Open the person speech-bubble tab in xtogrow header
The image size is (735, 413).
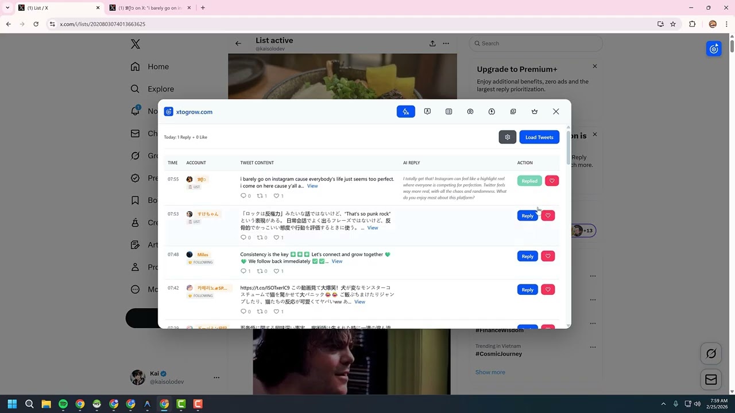(427, 112)
